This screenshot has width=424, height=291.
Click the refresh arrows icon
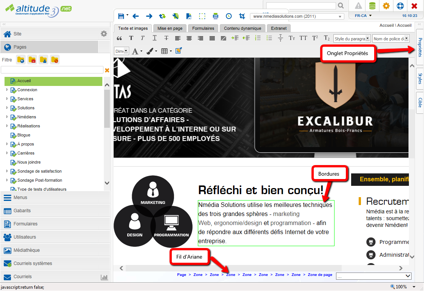(162, 16)
